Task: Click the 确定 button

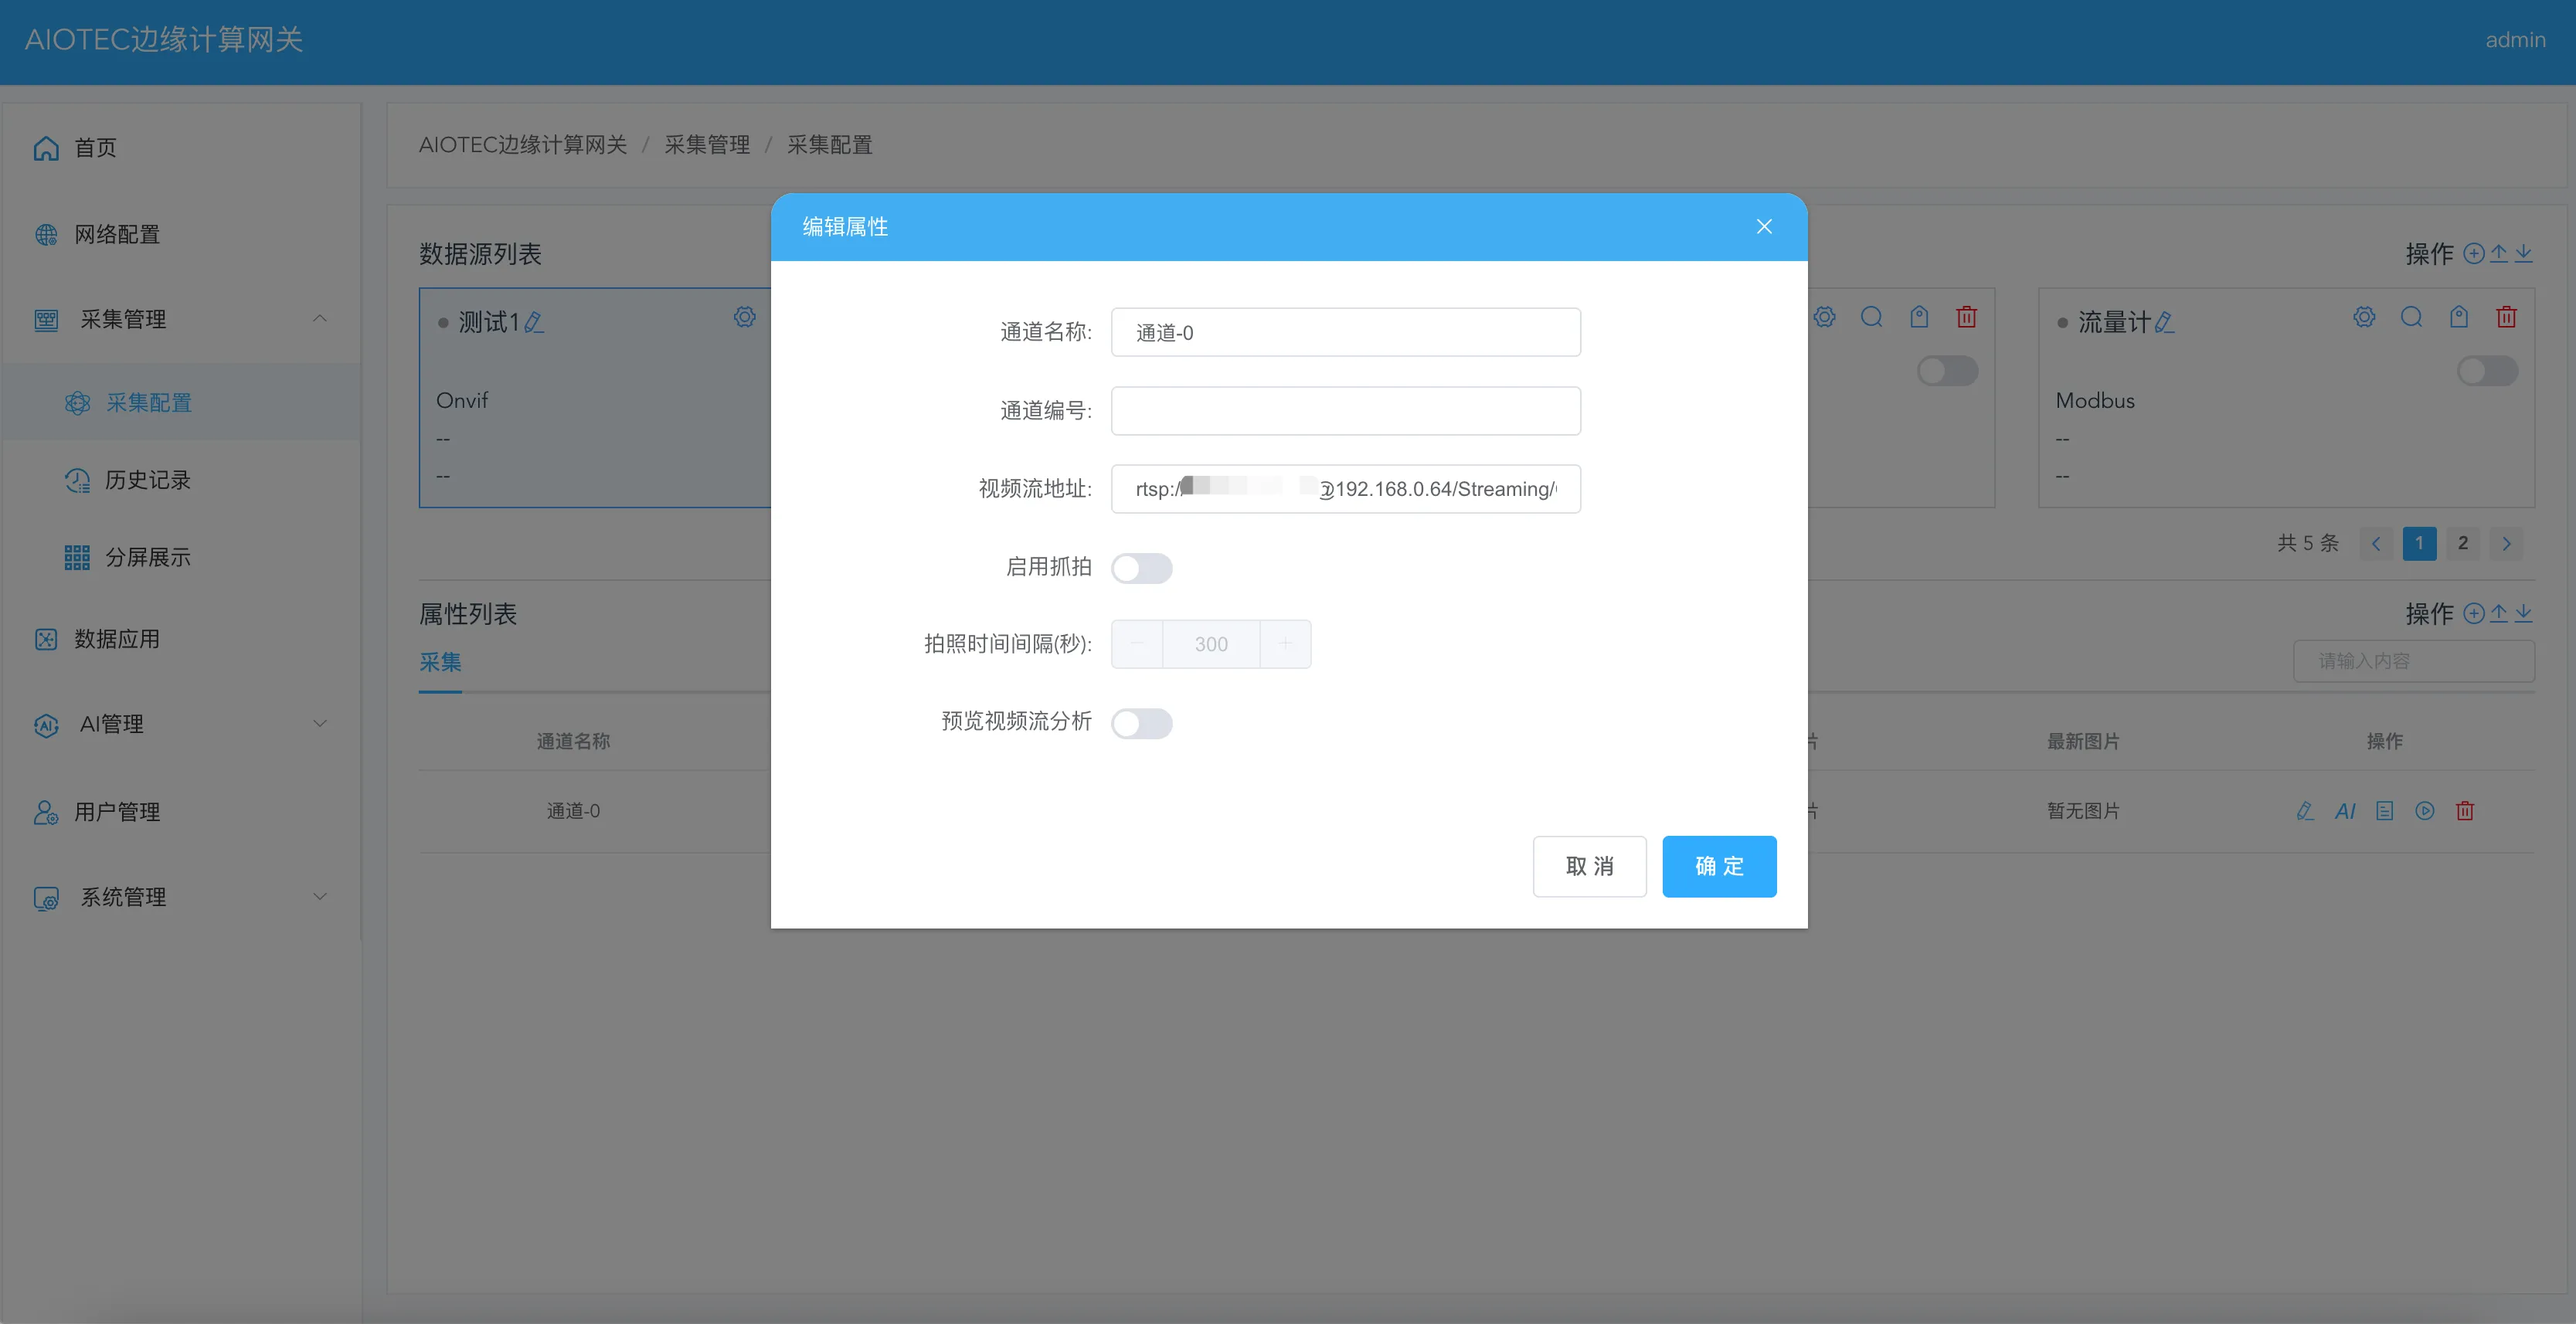Action: point(1718,866)
